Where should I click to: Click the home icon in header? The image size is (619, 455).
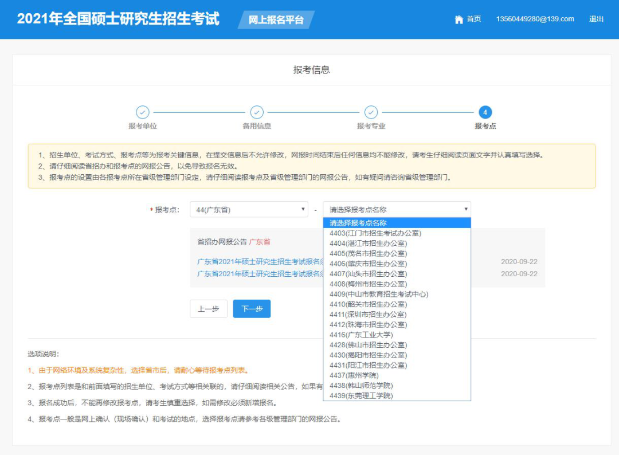(x=459, y=19)
